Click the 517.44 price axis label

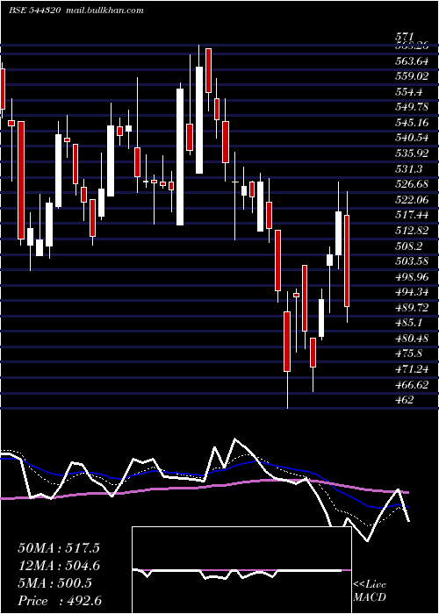tap(411, 215)
